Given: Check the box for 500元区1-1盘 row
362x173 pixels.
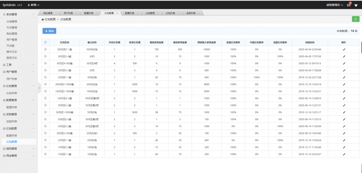Looking at the screenshot, I should tap(45, 49).
